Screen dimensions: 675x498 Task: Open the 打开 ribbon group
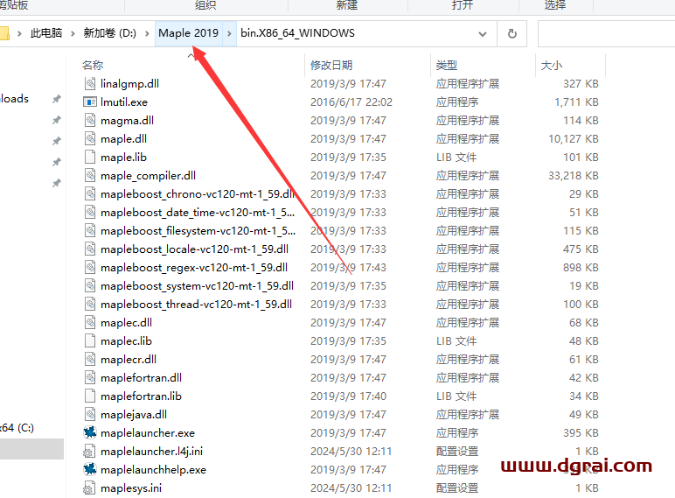pos(463,5)
